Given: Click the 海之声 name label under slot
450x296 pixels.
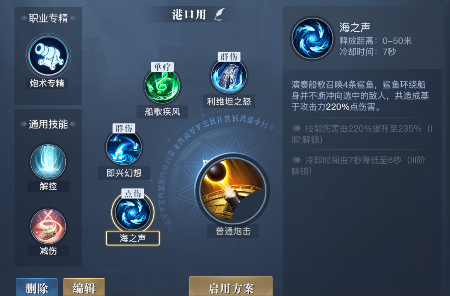Looking at the screenshot, I should tap(133, 238).
